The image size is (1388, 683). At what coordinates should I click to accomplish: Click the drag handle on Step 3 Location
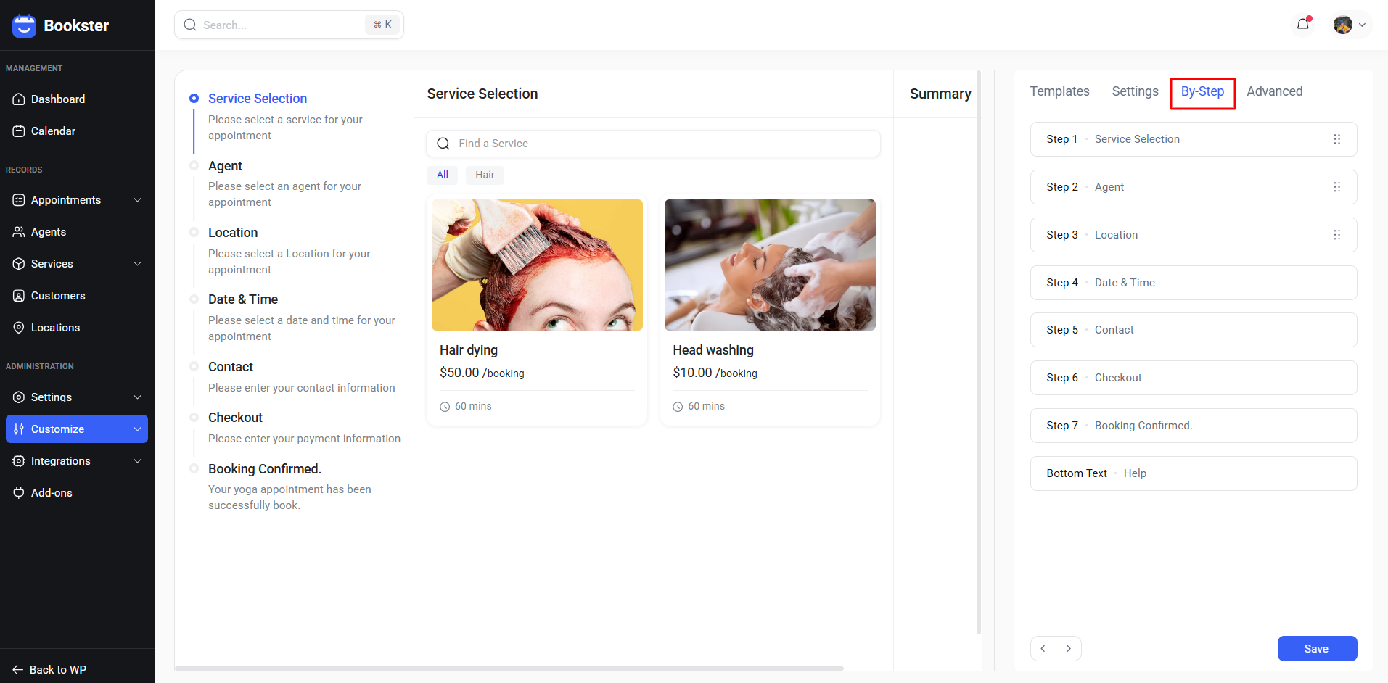pos(1336,235)
